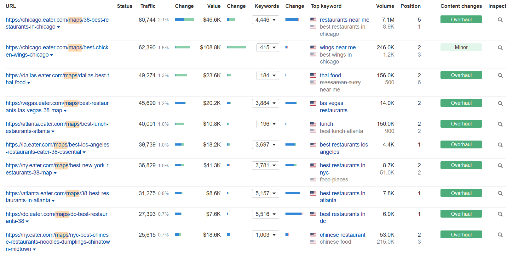The width and height of the screenshot is (512, 255).
Task: Click Overhaul badge for nyc-best-chinese row
Action: (461, 235)
